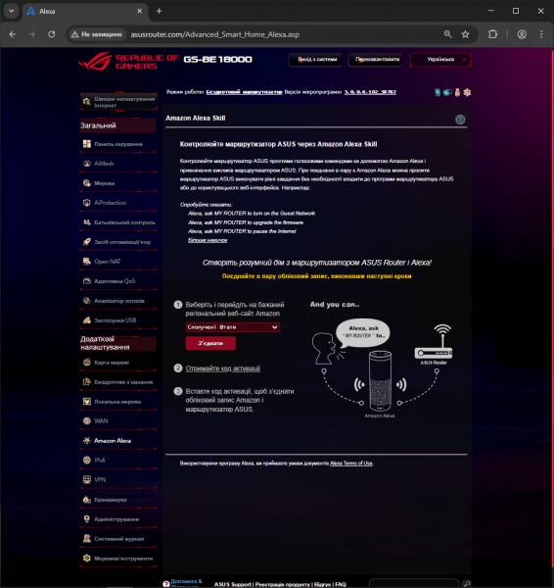Click the reboot button in the header
This screenshot has width=554, height=588.
click(x=377, y=59)
